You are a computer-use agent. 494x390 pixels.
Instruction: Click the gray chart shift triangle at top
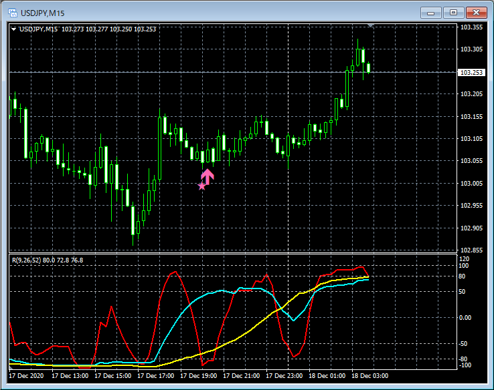pos(372,25)
